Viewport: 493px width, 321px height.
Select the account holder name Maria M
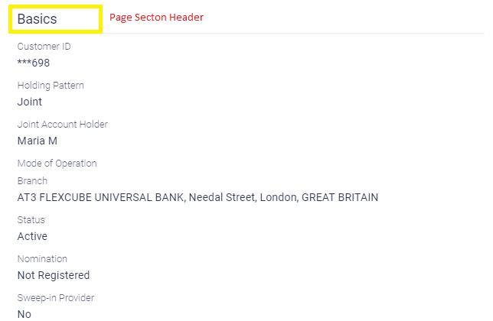coord(38,141)
